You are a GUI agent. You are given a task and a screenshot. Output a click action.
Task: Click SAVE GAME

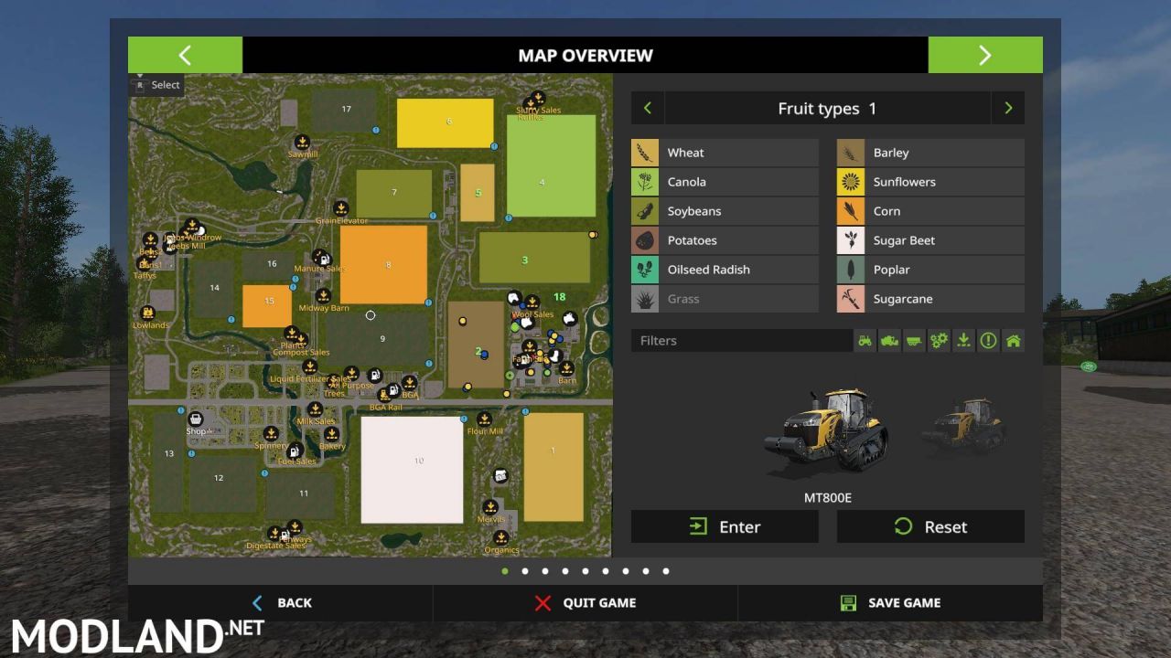890,603
